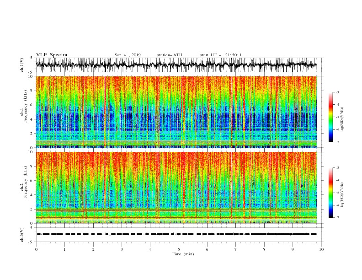Click the "VLF Spectra" title text
362x280 pixels.
52,55
